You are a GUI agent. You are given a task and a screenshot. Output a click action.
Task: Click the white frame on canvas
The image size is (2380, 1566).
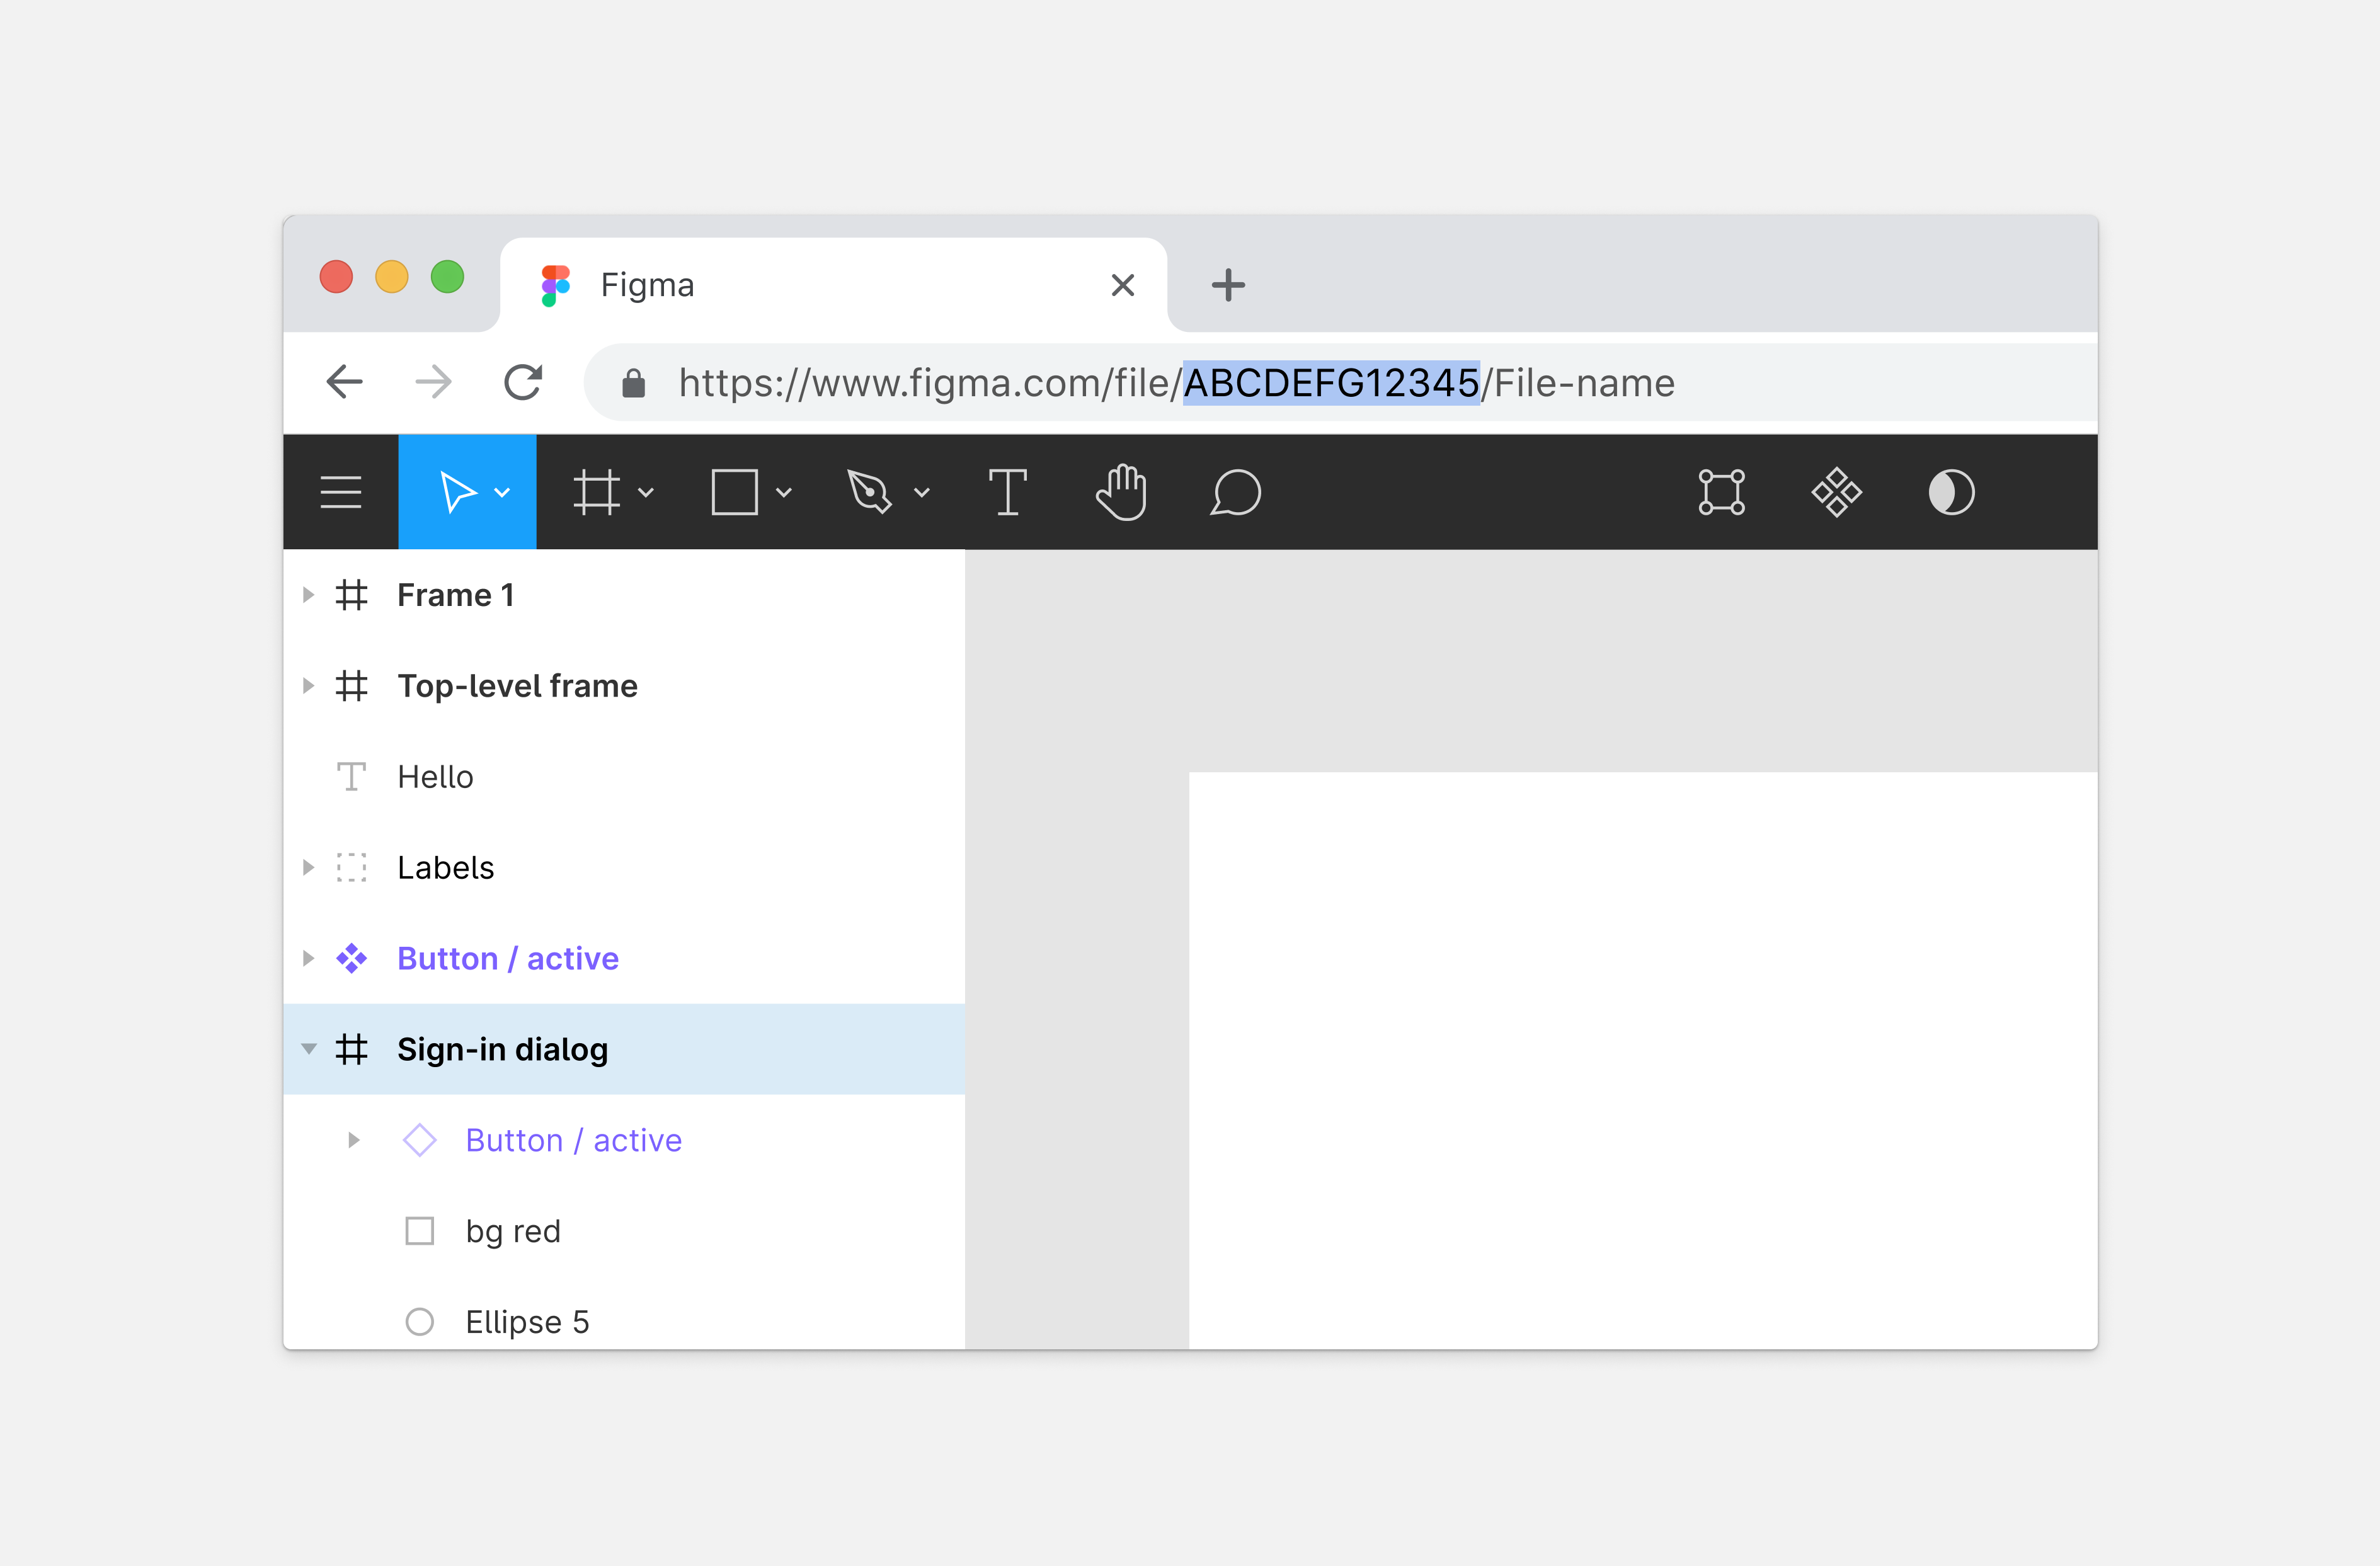(1643, 1060)
